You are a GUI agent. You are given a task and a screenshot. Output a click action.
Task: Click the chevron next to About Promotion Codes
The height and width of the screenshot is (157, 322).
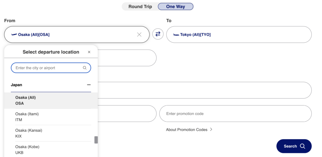point(211,129)
